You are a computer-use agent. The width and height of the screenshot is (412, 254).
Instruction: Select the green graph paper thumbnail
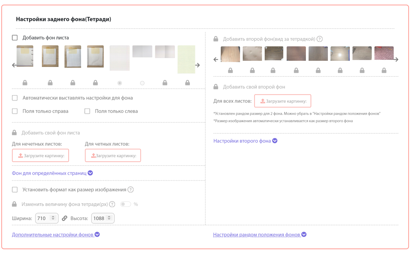[186, 59]
